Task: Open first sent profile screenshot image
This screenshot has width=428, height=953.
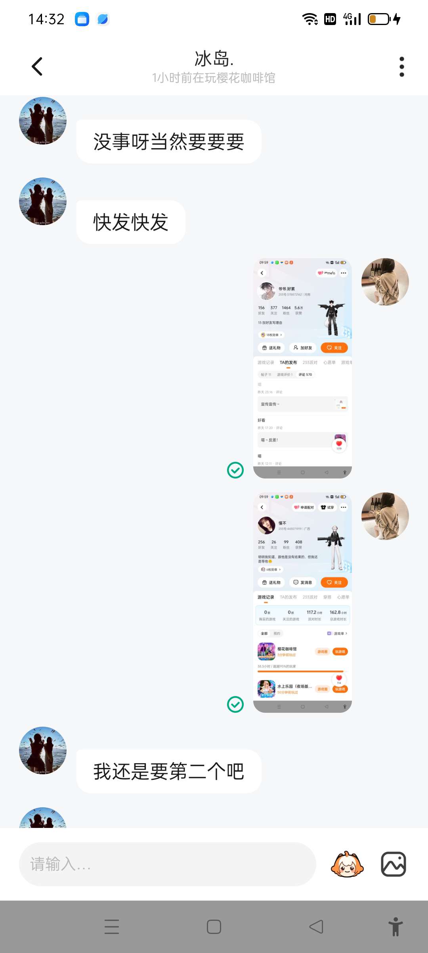Action: pyautogui.click(x=302, y=368)
